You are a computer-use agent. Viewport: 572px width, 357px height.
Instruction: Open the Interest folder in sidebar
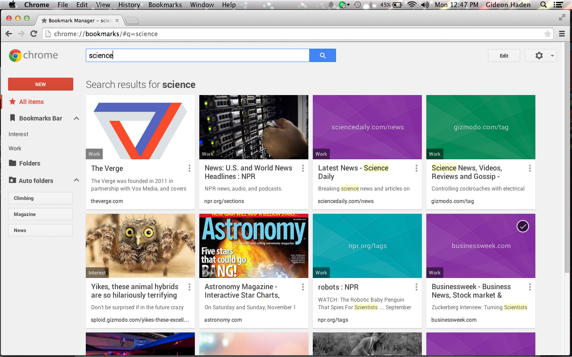point(18,134)
